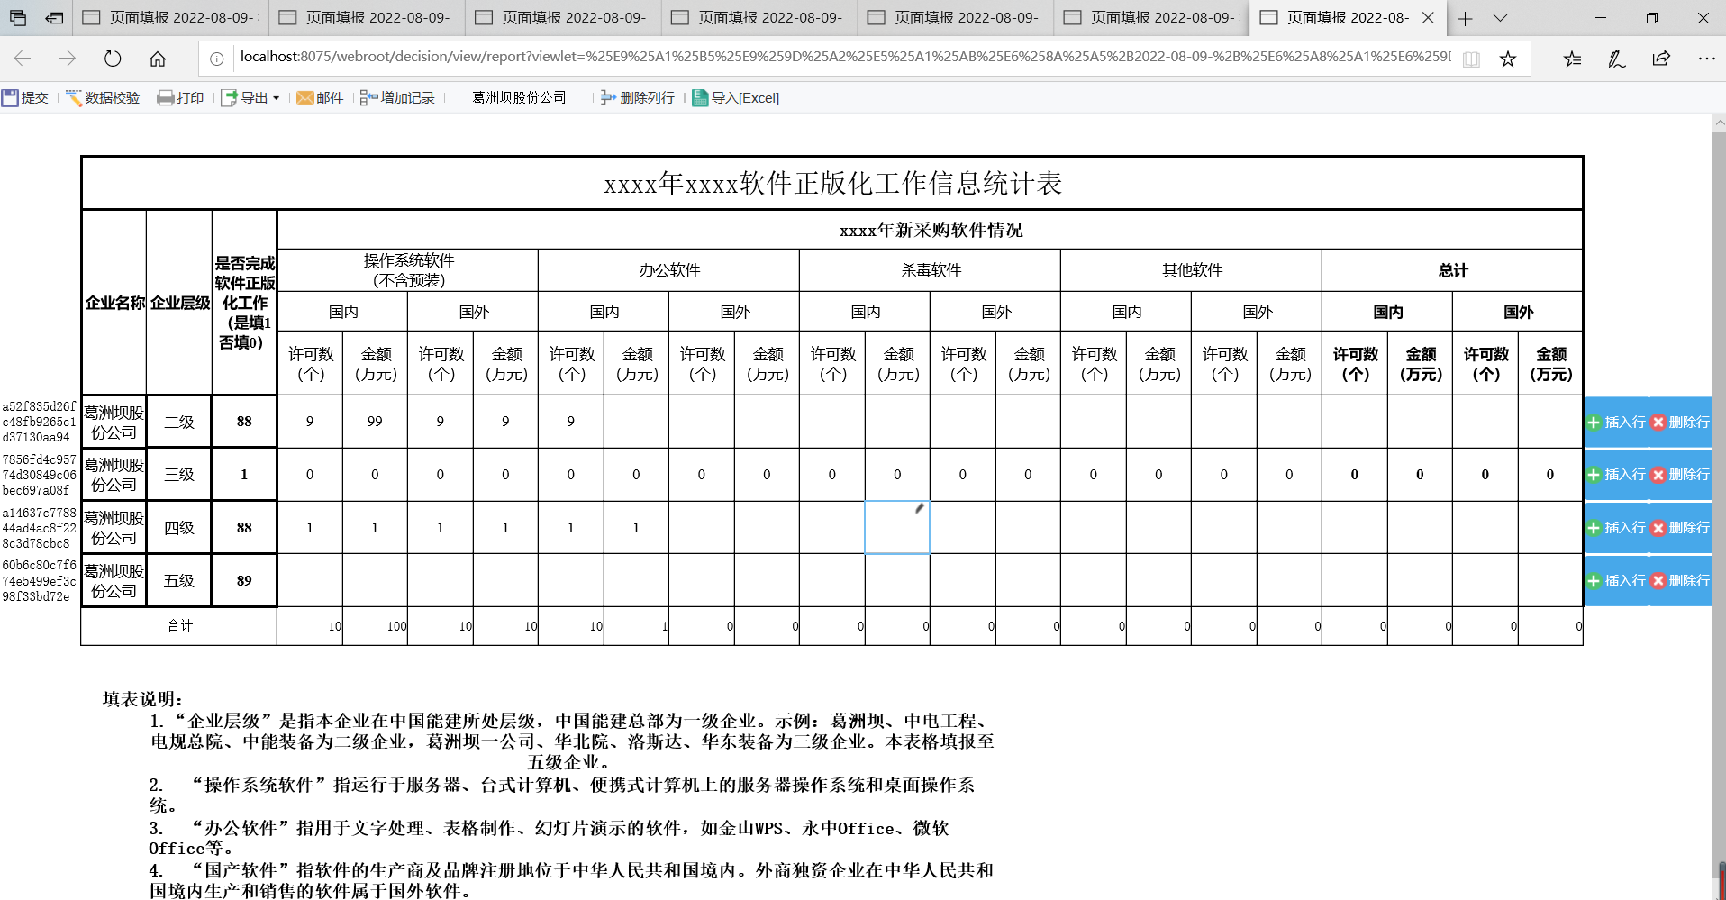
Task: Open the favorites hub
Action: point(1572,59)
